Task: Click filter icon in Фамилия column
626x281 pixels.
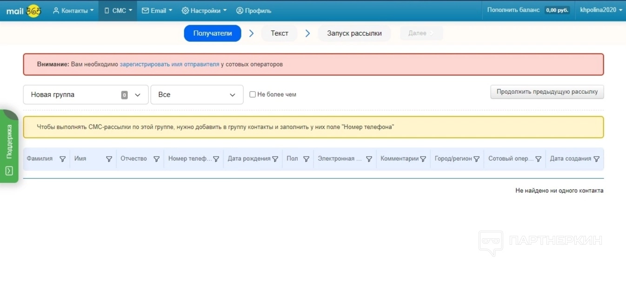Action: pyautogui.click(x=63, y=159)
